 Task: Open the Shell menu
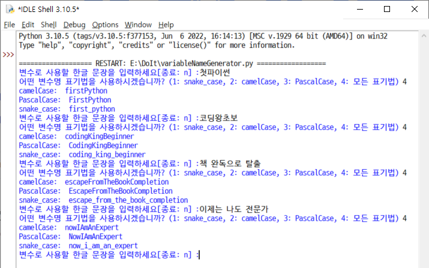49,25
